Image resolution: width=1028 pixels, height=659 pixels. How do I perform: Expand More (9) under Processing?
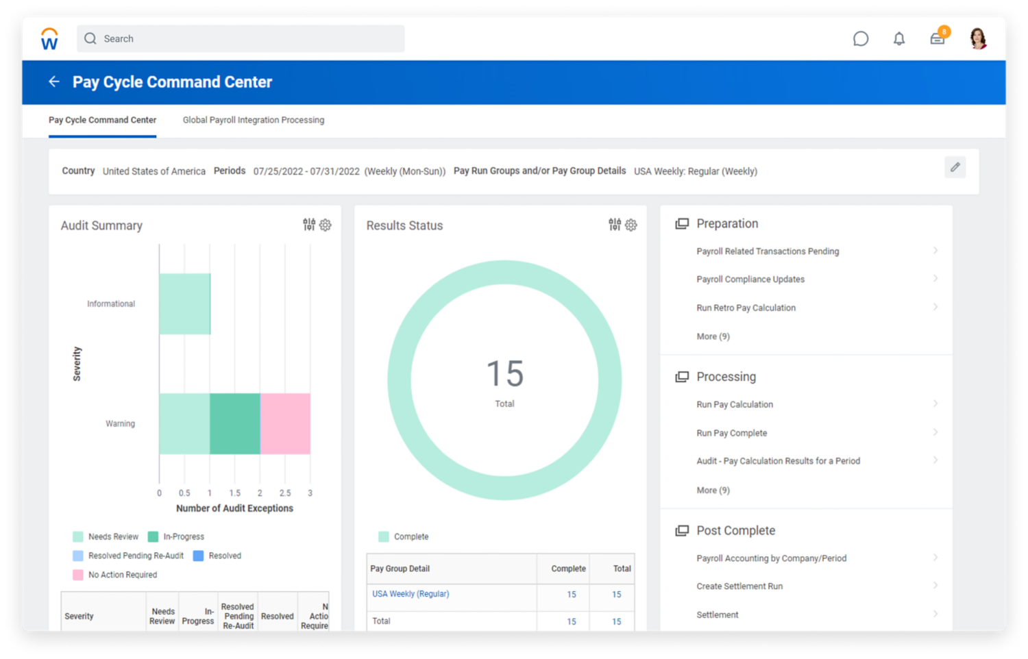(x=713, y=490)
